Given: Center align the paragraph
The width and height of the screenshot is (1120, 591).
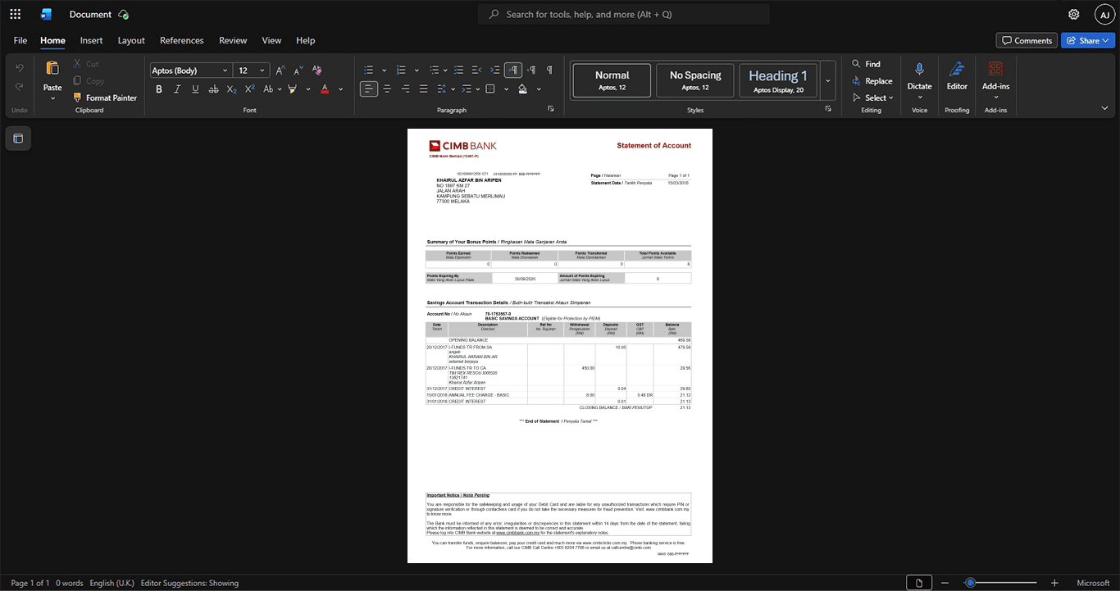Looking at the screenshot, I should click(x=387, y=89).
